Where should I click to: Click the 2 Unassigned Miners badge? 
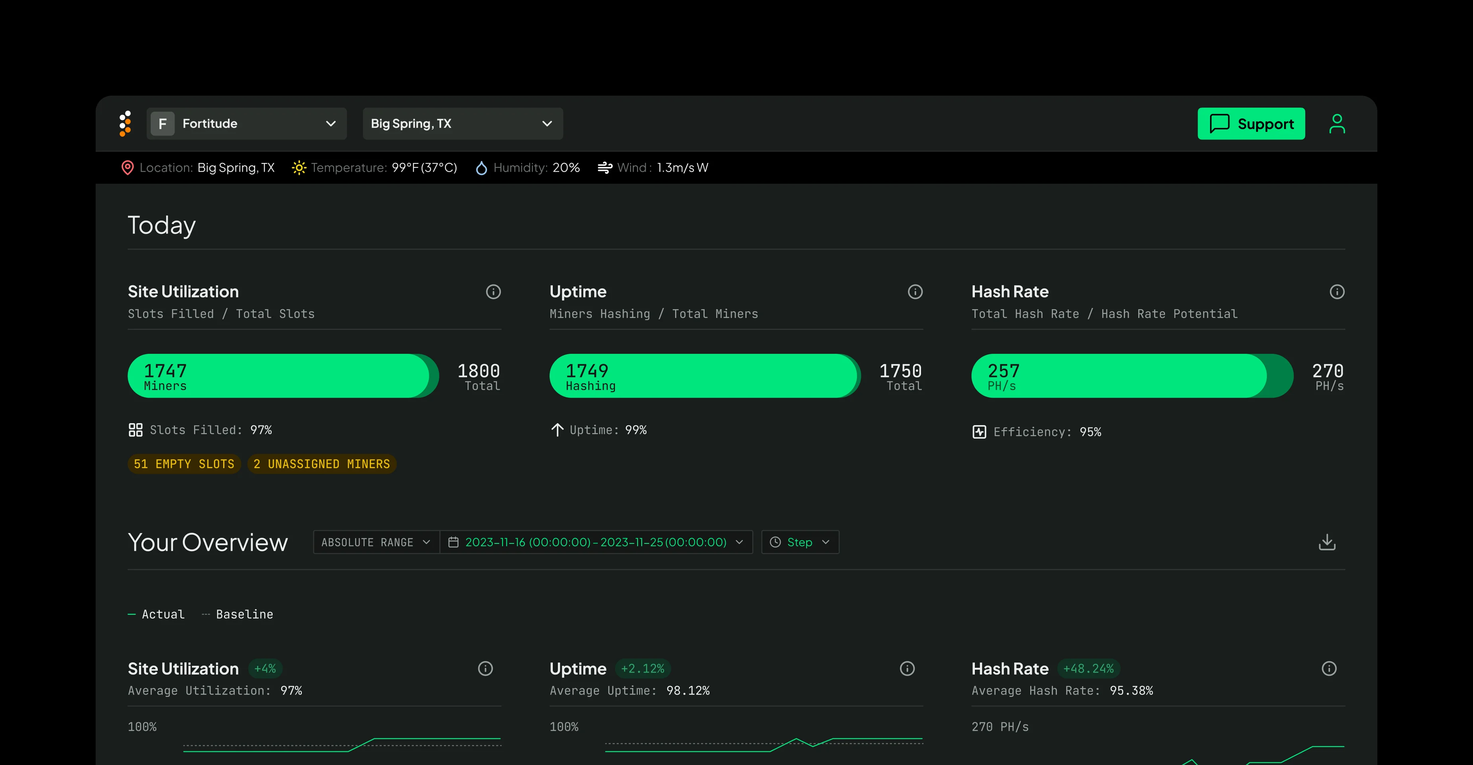point(321,464)
